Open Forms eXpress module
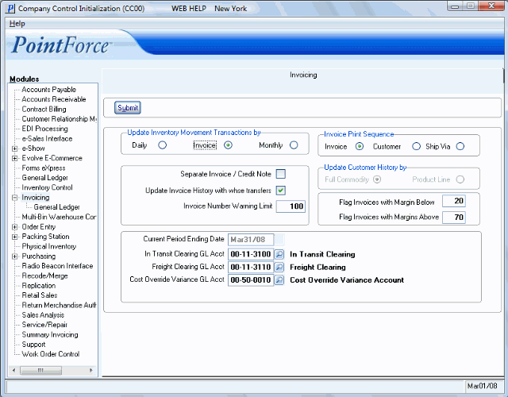This screenshot has height=397, width=508. tap(44, 168)
